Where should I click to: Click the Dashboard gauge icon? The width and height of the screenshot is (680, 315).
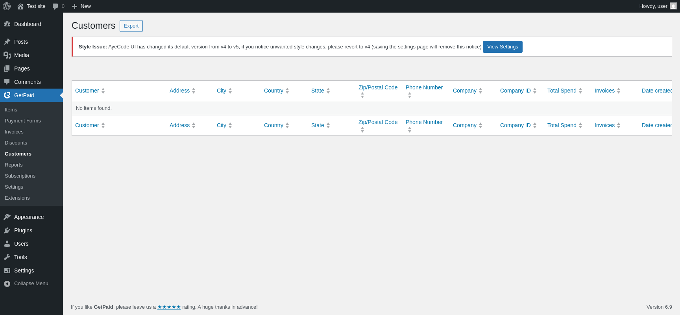click(7, 24)
